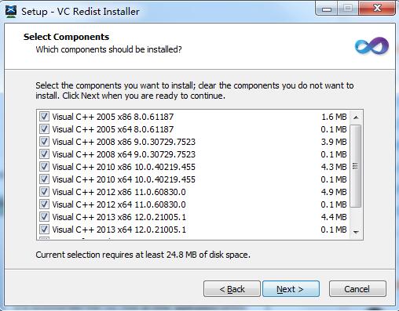
Task: Click the components list scrollbar thumb
Action: click(x=356, y=166)
